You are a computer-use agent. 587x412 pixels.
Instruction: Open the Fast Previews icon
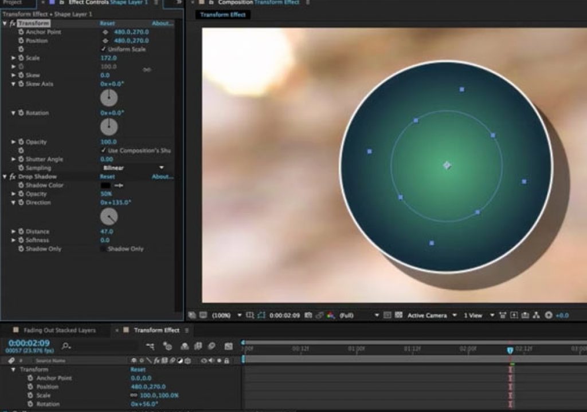(514, 315)
